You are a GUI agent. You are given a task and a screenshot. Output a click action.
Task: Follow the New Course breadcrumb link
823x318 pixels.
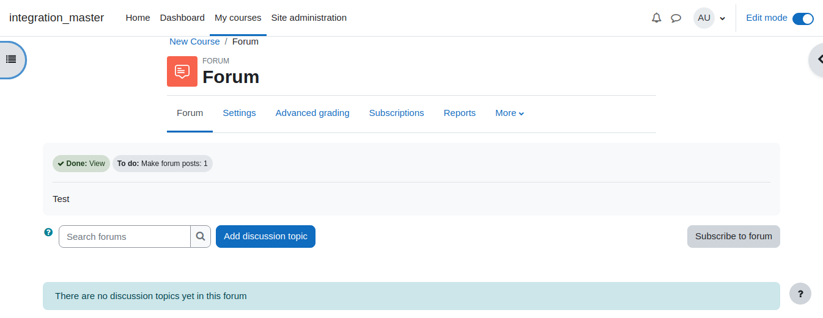tap(194, 42)
